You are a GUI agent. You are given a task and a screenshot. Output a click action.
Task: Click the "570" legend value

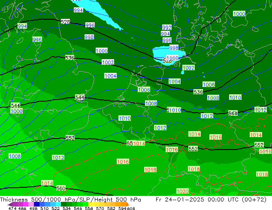point(100,208)
